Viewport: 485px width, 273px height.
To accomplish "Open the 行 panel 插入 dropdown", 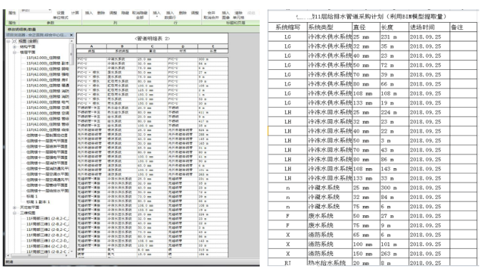I will [157, 14].
